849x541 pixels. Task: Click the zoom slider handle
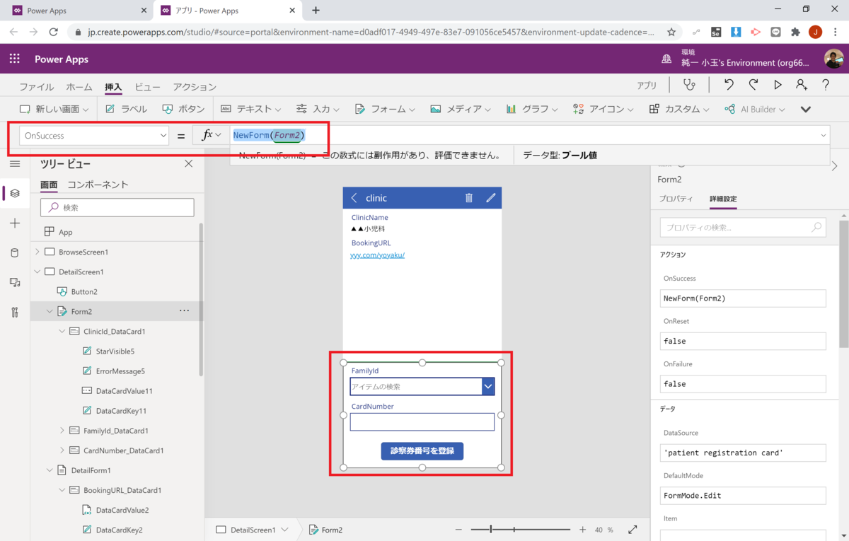(x=491, y=530)
